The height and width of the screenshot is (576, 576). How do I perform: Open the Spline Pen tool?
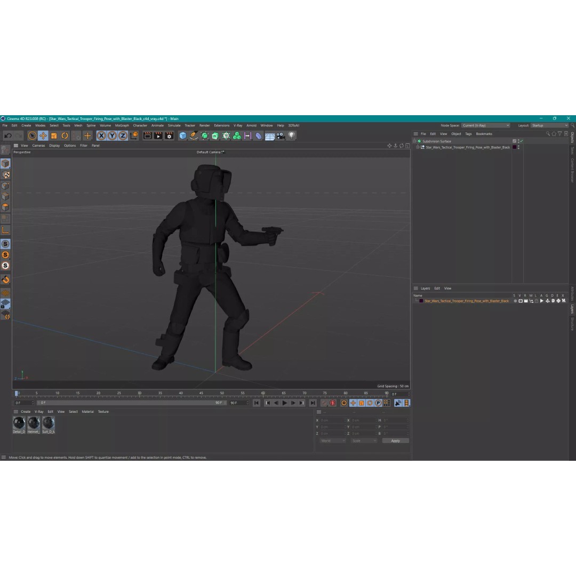pyautogui.click(x=194, y=135)
